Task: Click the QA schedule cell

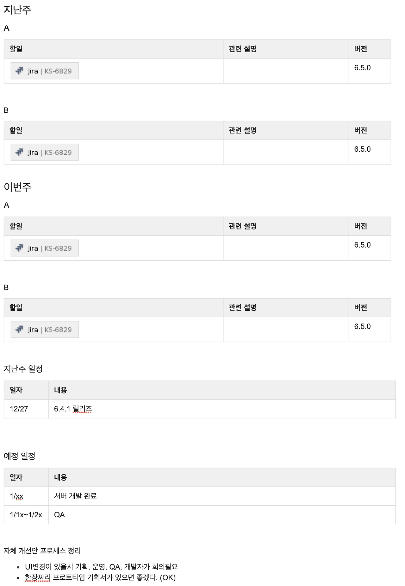Action: click(x=222, y=514)
